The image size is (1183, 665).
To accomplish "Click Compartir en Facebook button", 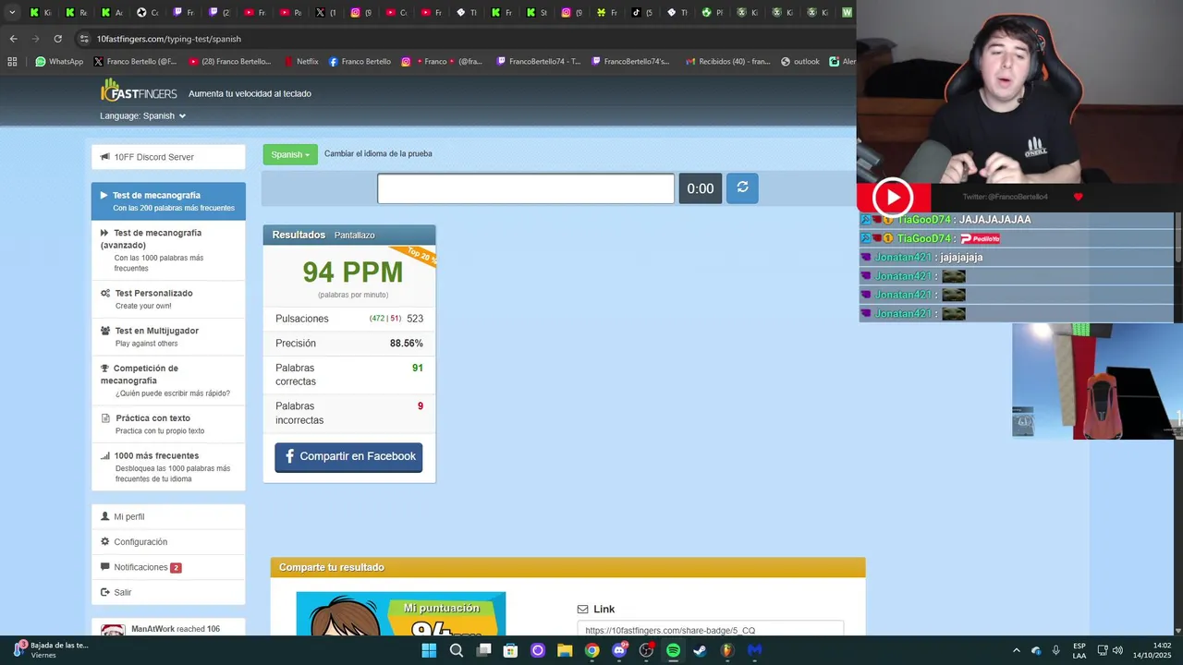I will [348, 456].
